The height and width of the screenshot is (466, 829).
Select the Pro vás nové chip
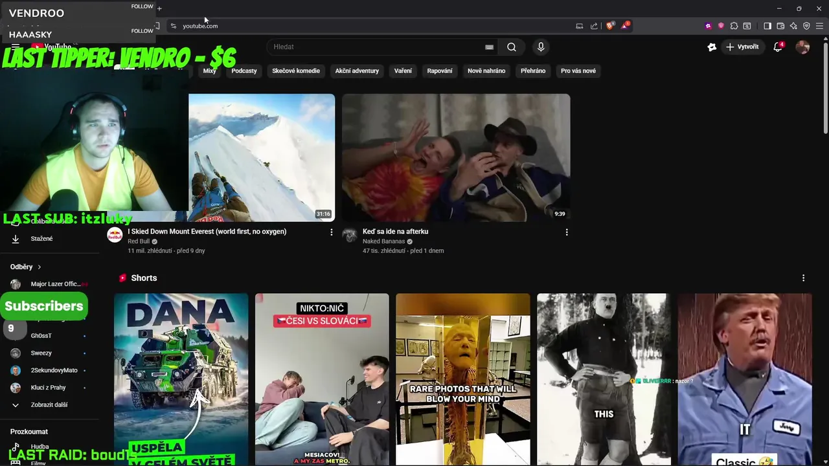point(578,71)
